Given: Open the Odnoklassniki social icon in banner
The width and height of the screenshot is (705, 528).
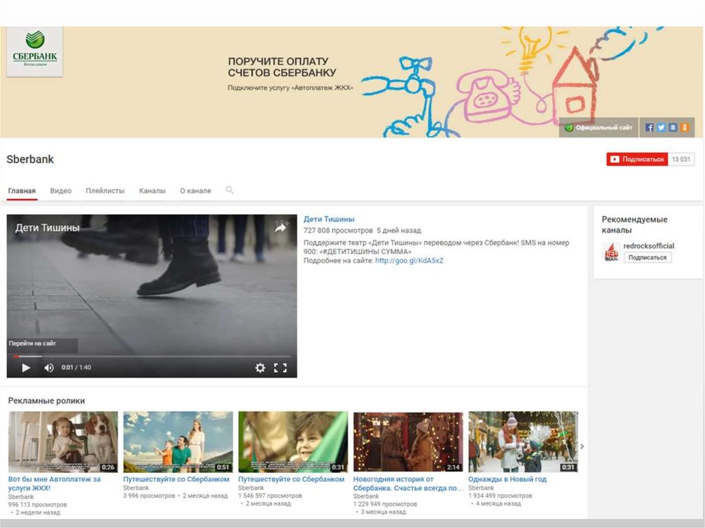Looking at the screenshot, I should [684, 127].
